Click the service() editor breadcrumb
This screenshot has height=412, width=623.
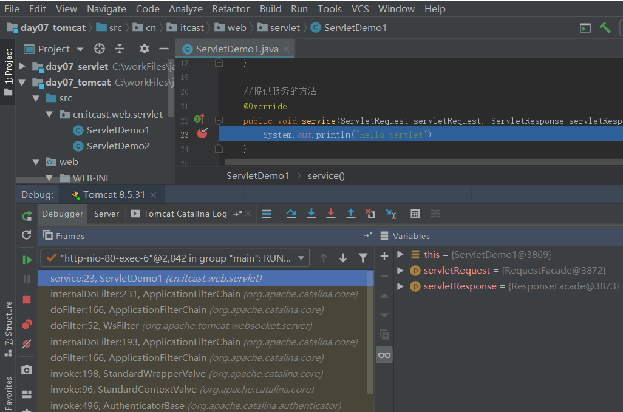pos(326,176)
